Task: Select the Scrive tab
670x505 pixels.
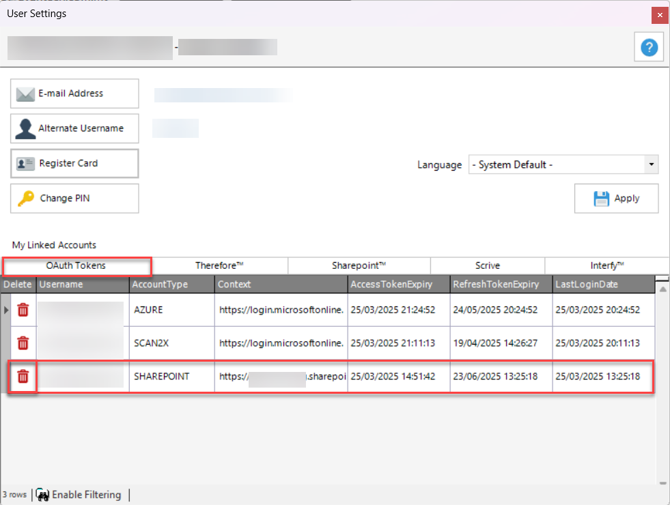Action: 487,265
